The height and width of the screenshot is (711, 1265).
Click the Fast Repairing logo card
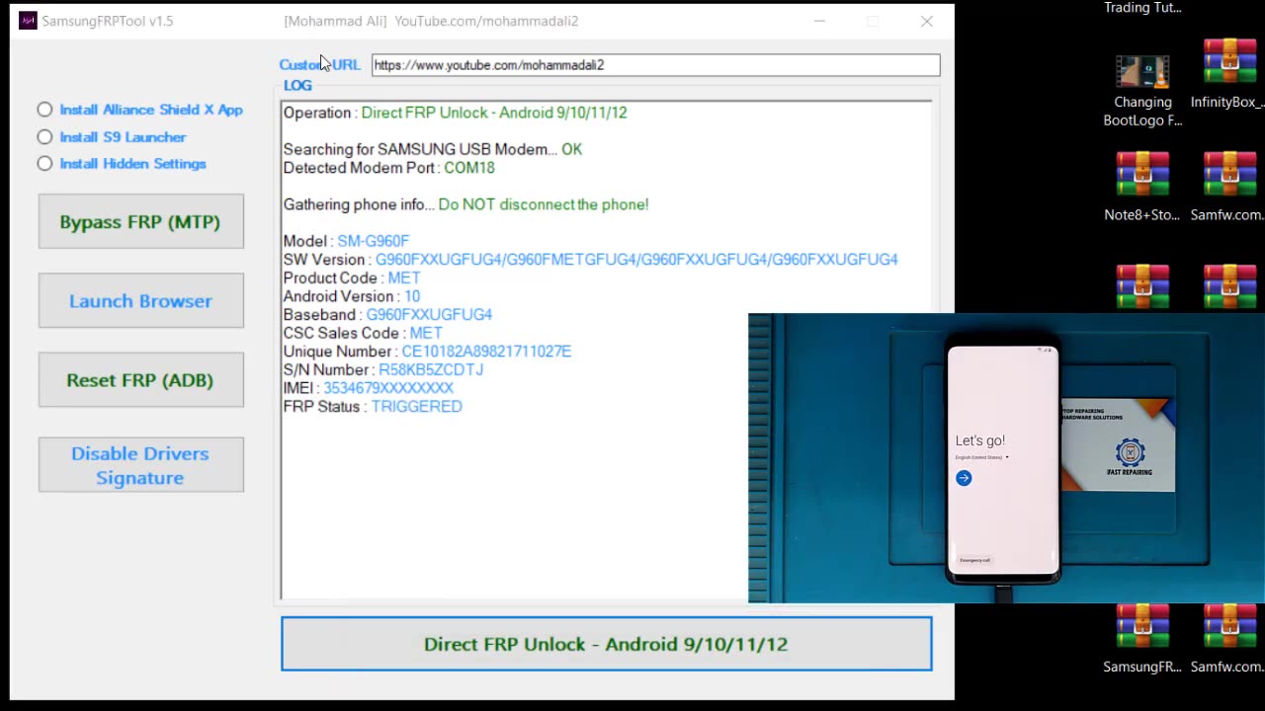(1118, 445)
